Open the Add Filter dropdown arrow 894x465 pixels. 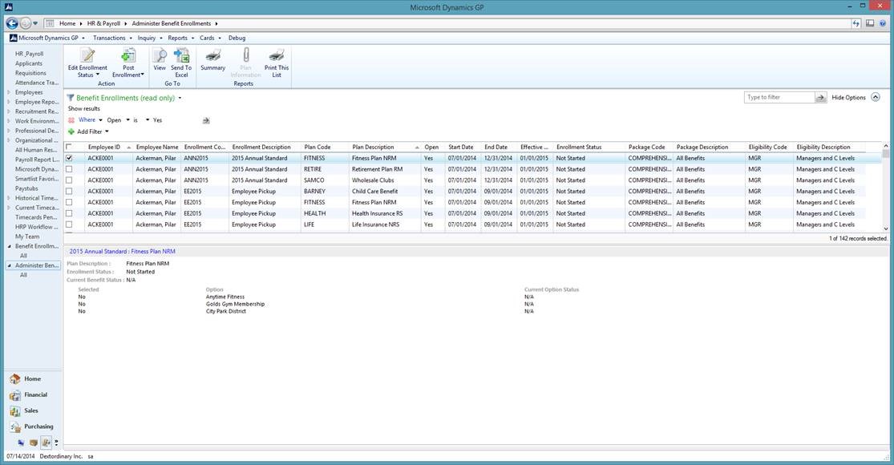pos(107,131)
